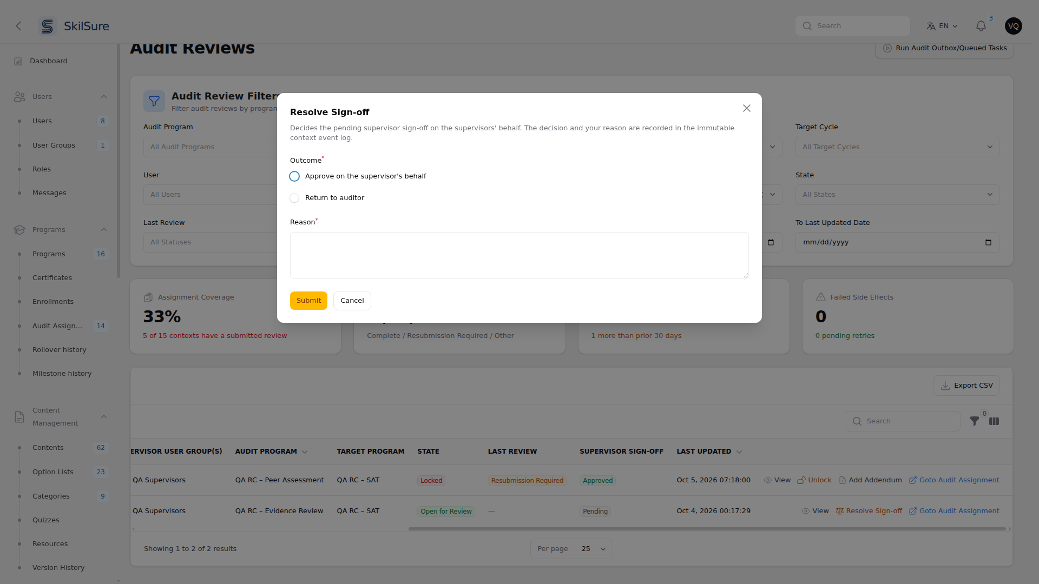This screenshot has width=1039, height=584.
Task: Click the Failed Side Effects warning icon
Action: [820, 297]
